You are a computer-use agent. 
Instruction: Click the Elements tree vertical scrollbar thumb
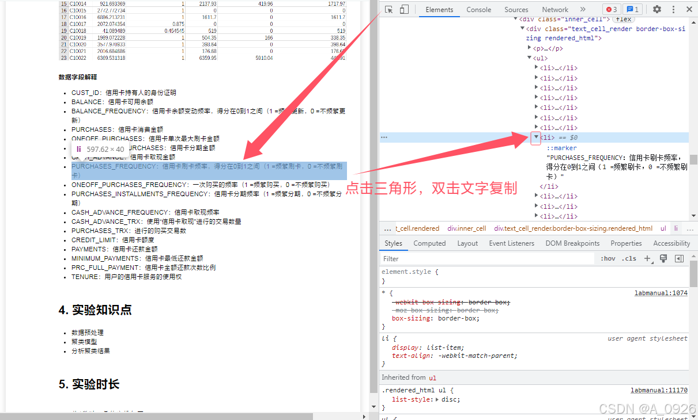[x=693, y=159]
